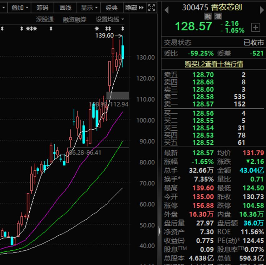The height and width of the screenshot is (265, 266).
Task: Click 购买L2查看十档行情 link
Action: pos(214,64)
